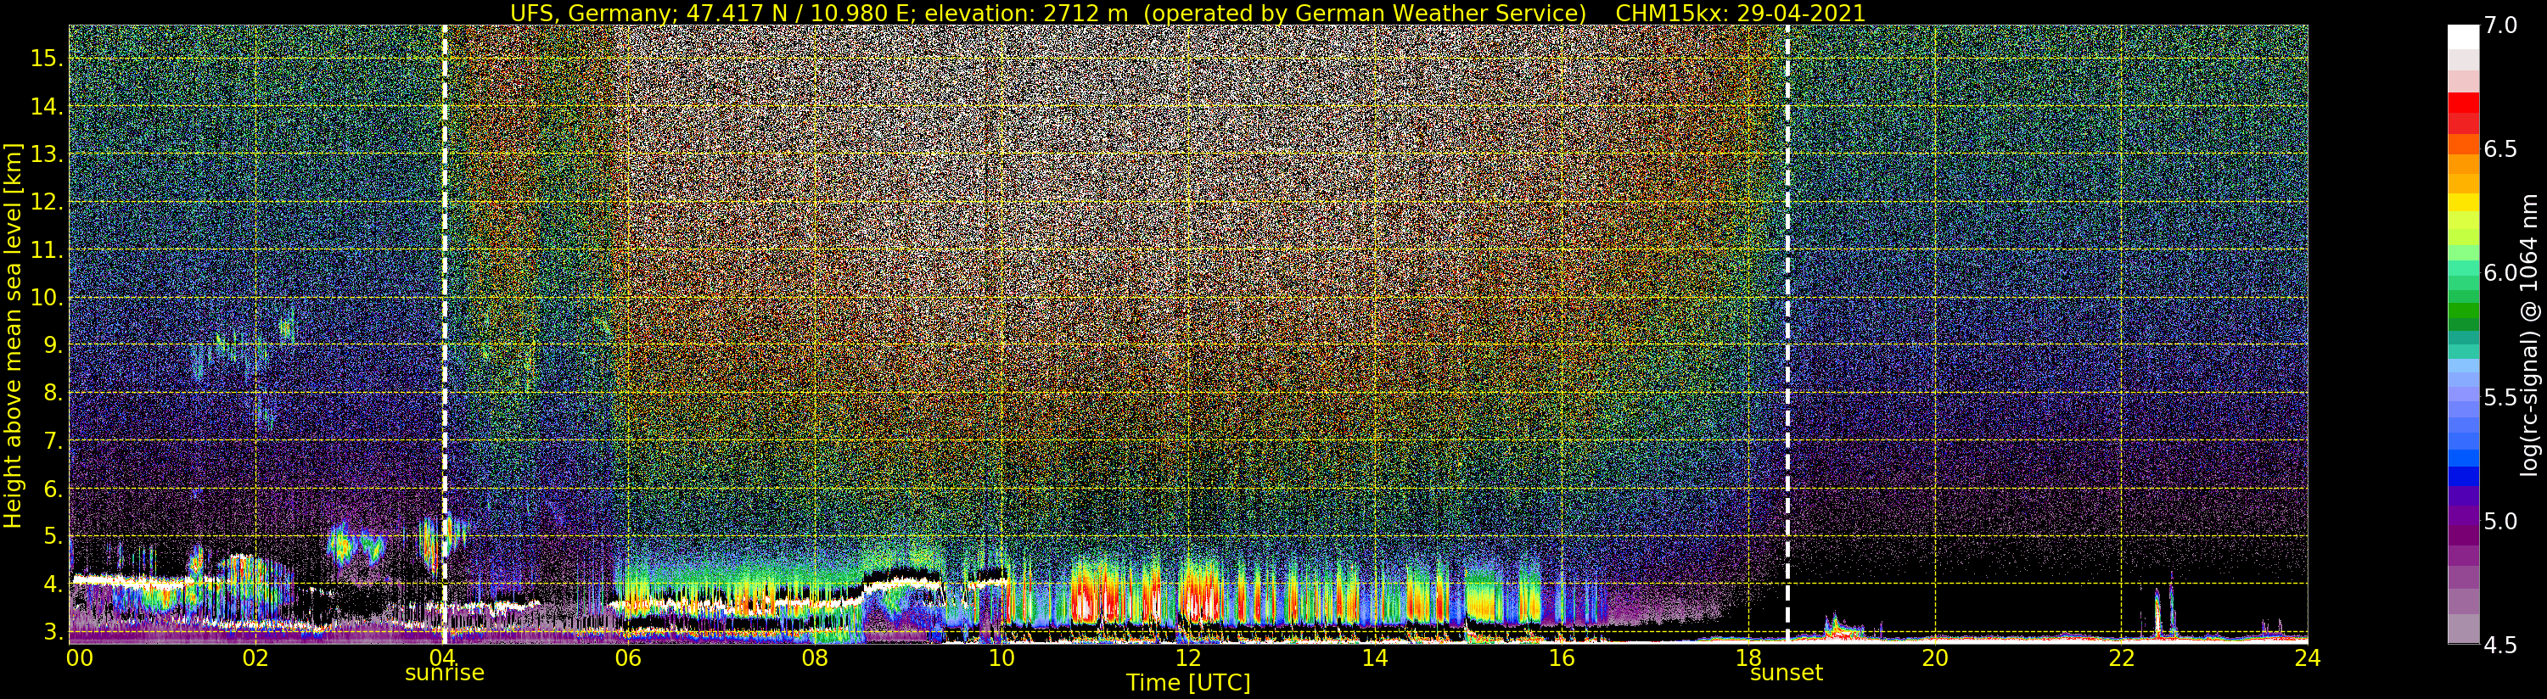Click the red band on the colorbar
The image size is (2547, 699).
[x=2462, y=103]
